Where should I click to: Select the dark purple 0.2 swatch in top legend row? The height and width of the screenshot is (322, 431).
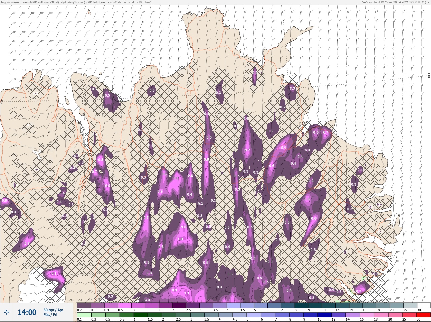84,305
